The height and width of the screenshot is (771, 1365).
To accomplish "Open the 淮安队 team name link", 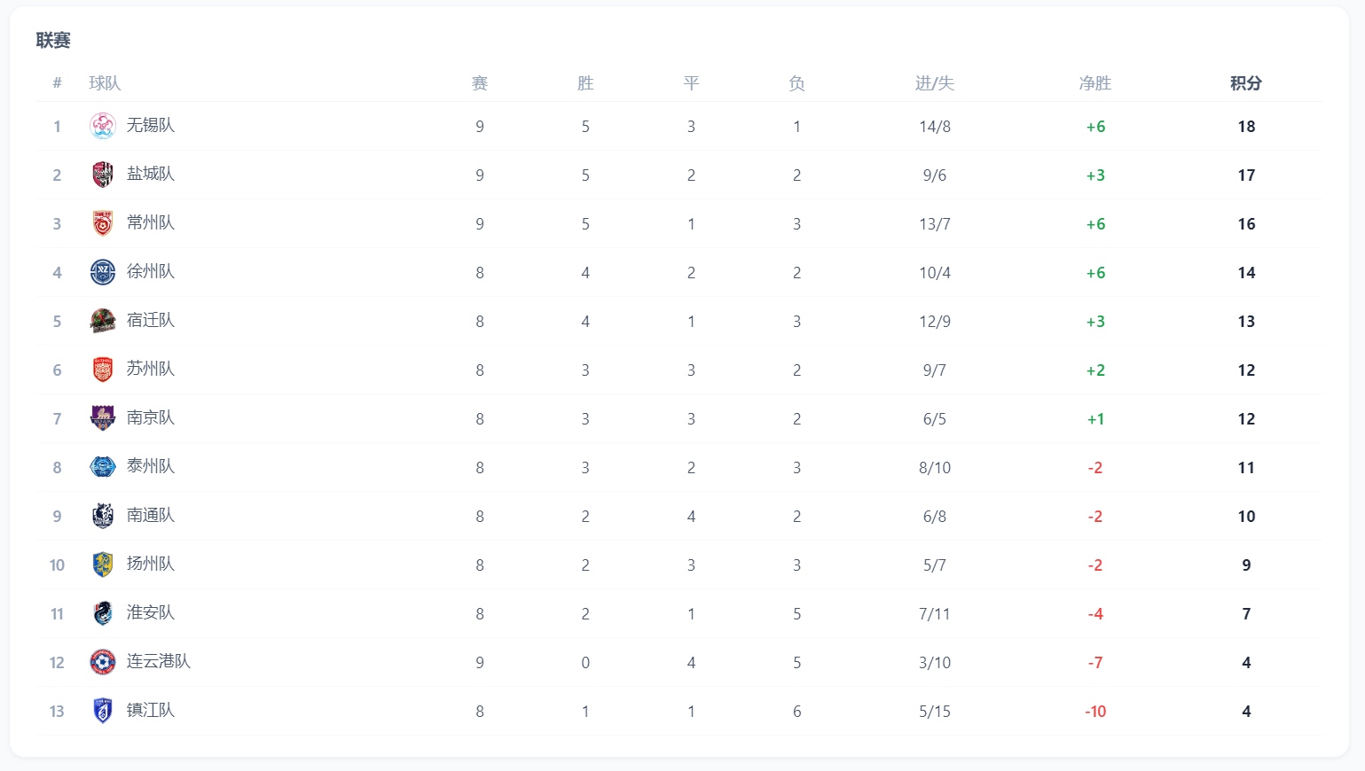I will pyautogui.click(x=151, y=612).
